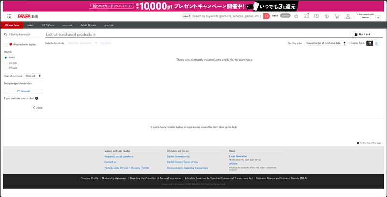
Task: Open Select the destination dropdown
Action: 82,43
